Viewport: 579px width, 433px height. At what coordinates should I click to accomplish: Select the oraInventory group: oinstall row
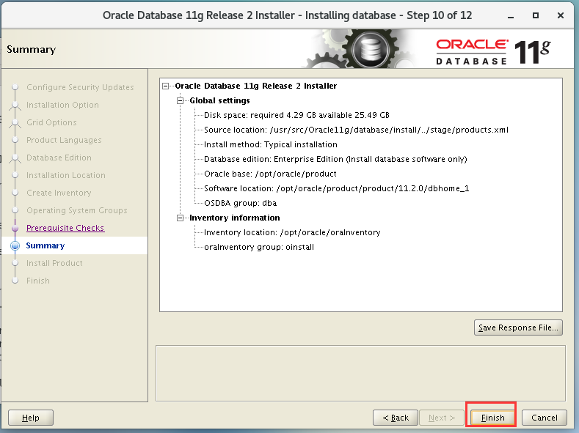(x=259, y=247)
